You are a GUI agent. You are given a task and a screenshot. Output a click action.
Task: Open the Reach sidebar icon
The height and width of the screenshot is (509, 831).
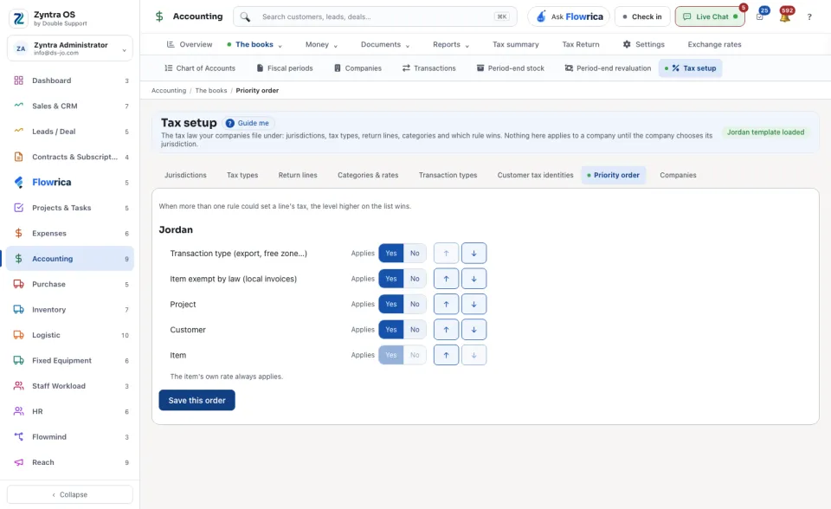[18, 462]
